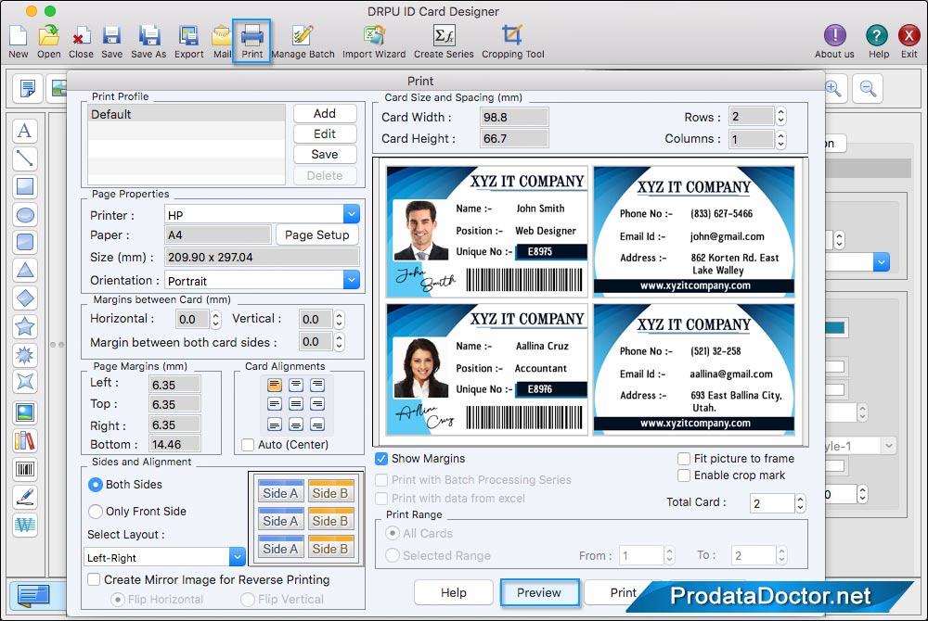Click the Bottom page margin field
Viewport: 928px width, 621px height.
[174, 444]
